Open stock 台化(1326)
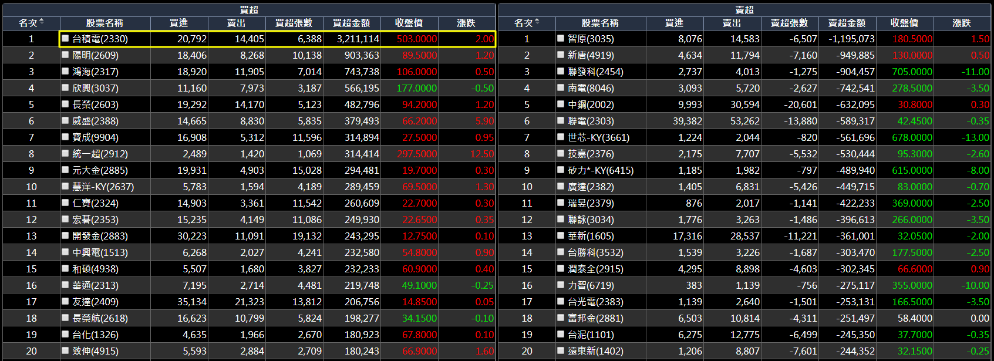The height and width of the screenshot is (361, 994). tap(95, 335)
